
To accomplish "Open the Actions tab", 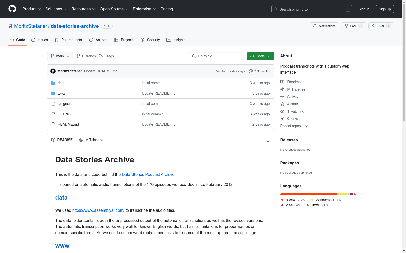I will point(98,40).
